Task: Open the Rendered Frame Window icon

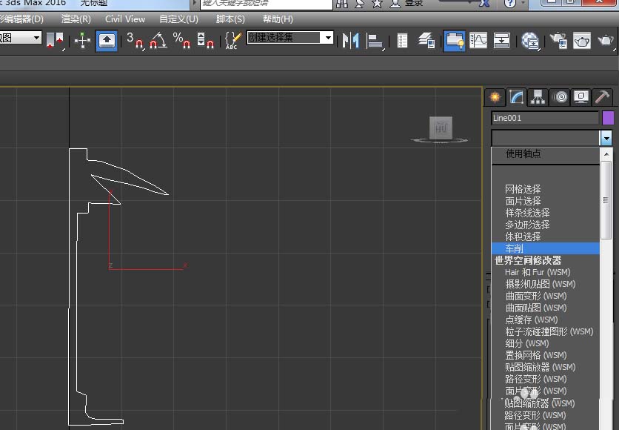Action: (x=582, y=41)
